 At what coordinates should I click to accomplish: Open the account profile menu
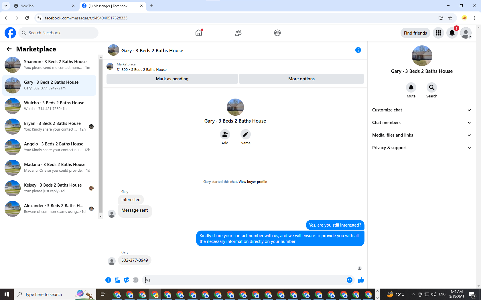point(466,33)
